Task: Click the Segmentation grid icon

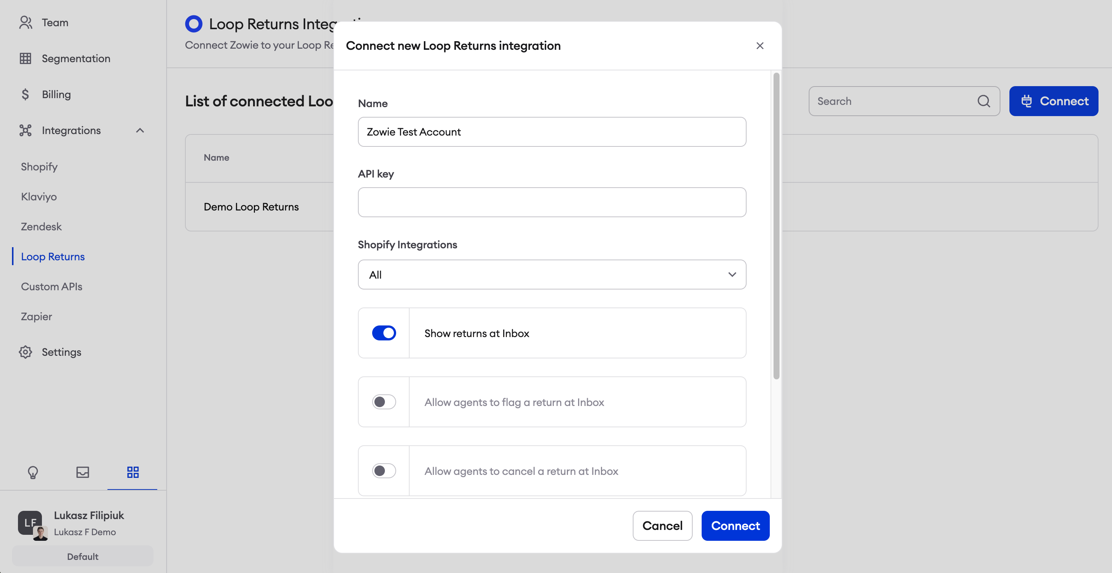Action: 25,58
